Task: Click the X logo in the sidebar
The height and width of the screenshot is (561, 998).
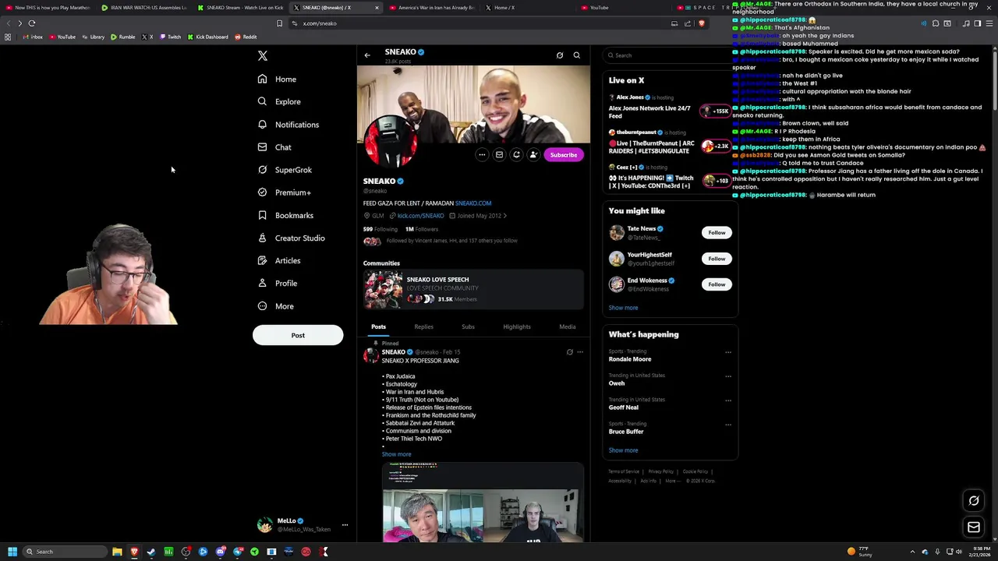Action: point(263,56)
